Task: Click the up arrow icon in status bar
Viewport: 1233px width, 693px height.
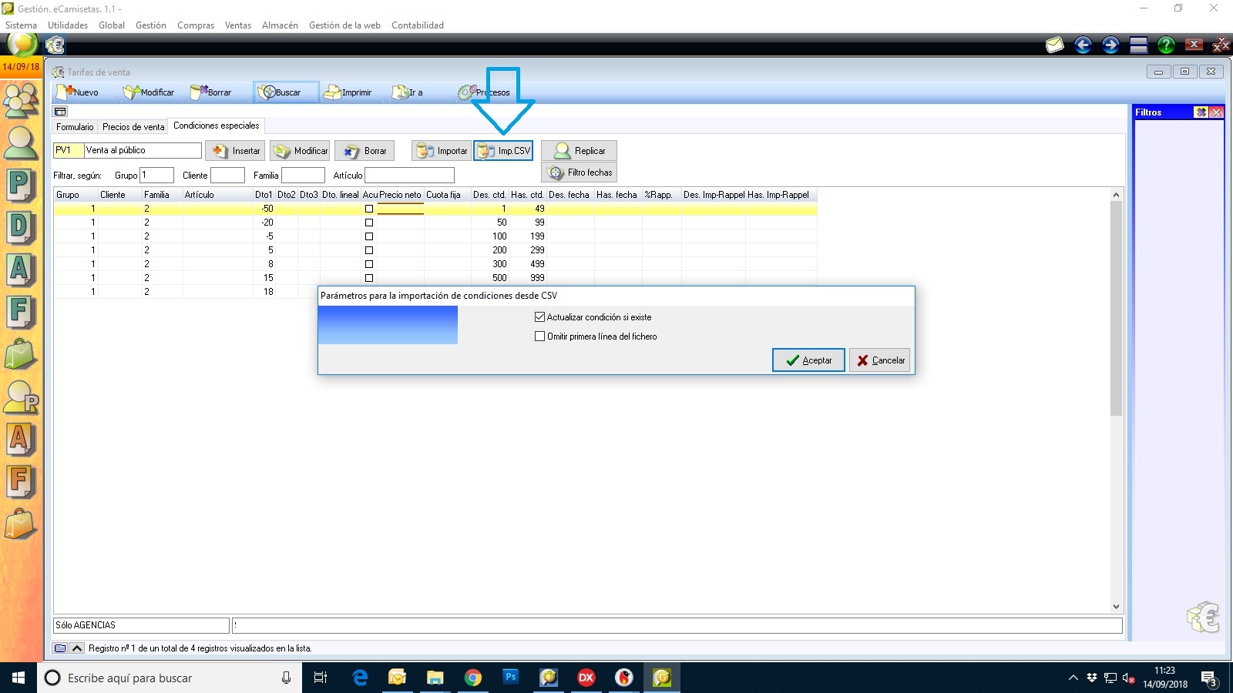Action: [77, 648]
